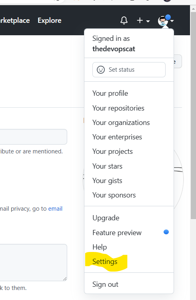The width and height of the screenshot is (196, 300).
Task: Collapse the avatar menu dropdown arrow
Action: tap(172, 21)
